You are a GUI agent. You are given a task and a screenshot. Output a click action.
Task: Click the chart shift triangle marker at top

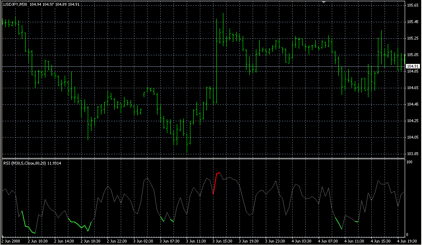(x=324, y=2)
